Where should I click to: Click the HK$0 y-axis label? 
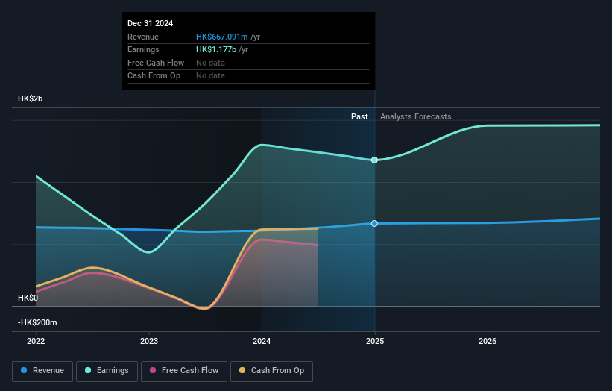click(x=28, y=298)
